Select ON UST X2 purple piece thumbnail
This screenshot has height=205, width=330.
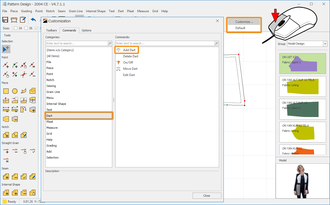[x=302, y=64]
